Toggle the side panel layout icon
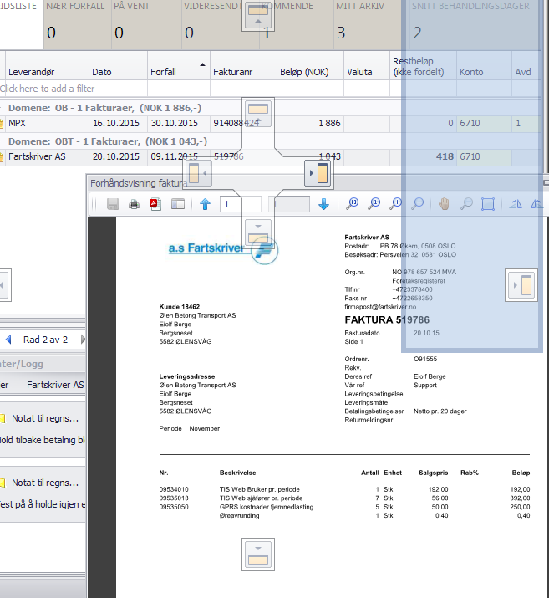Image resolution: width=549 pixels, height=598 pixels. point(177,204)
